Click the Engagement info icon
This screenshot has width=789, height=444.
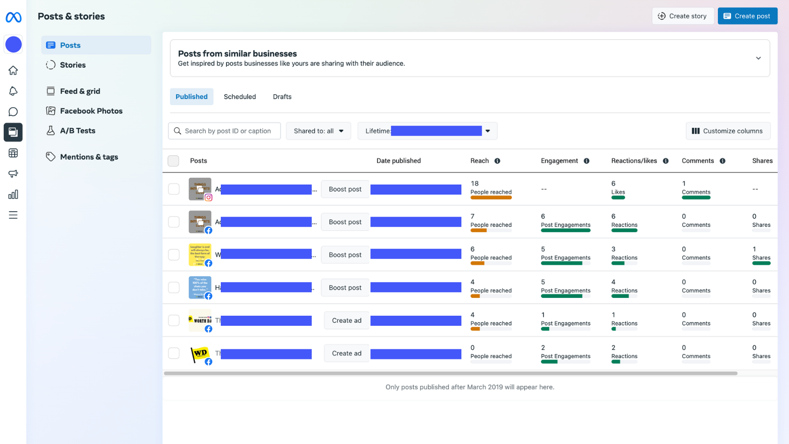586,161
